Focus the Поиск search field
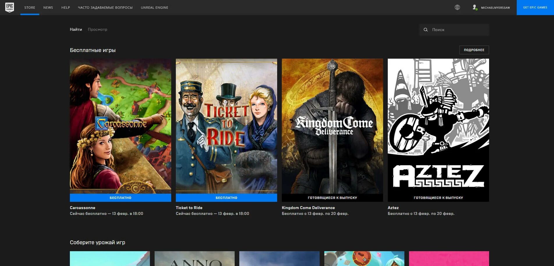 click(454, 30)
